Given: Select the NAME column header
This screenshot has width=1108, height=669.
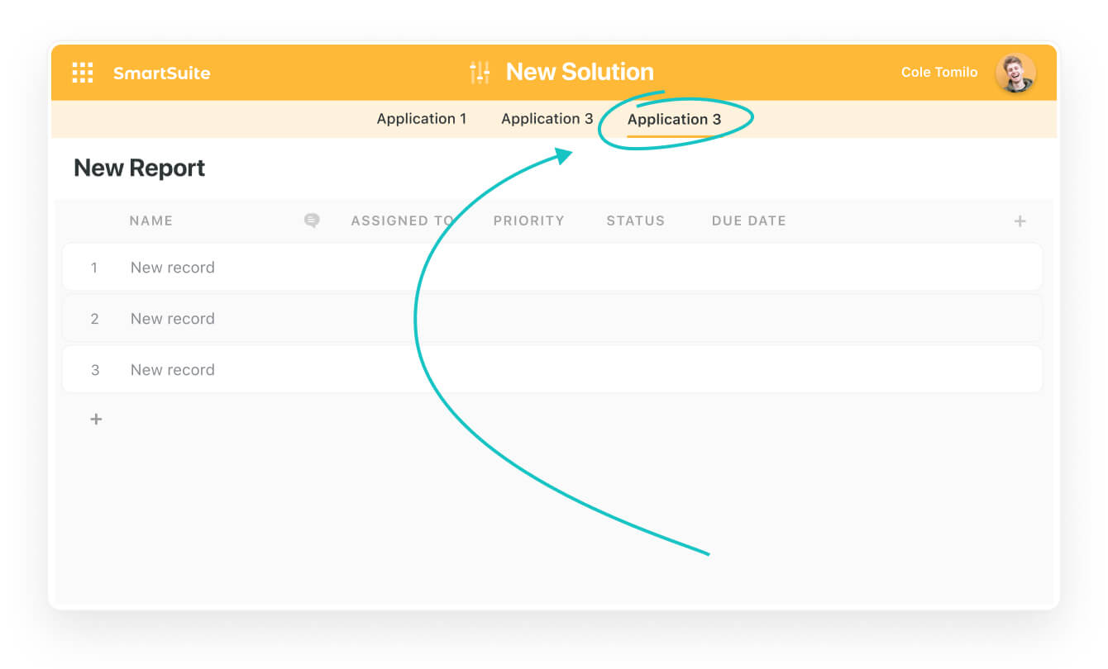Looking at the screenshot, I should coord(151,221).
